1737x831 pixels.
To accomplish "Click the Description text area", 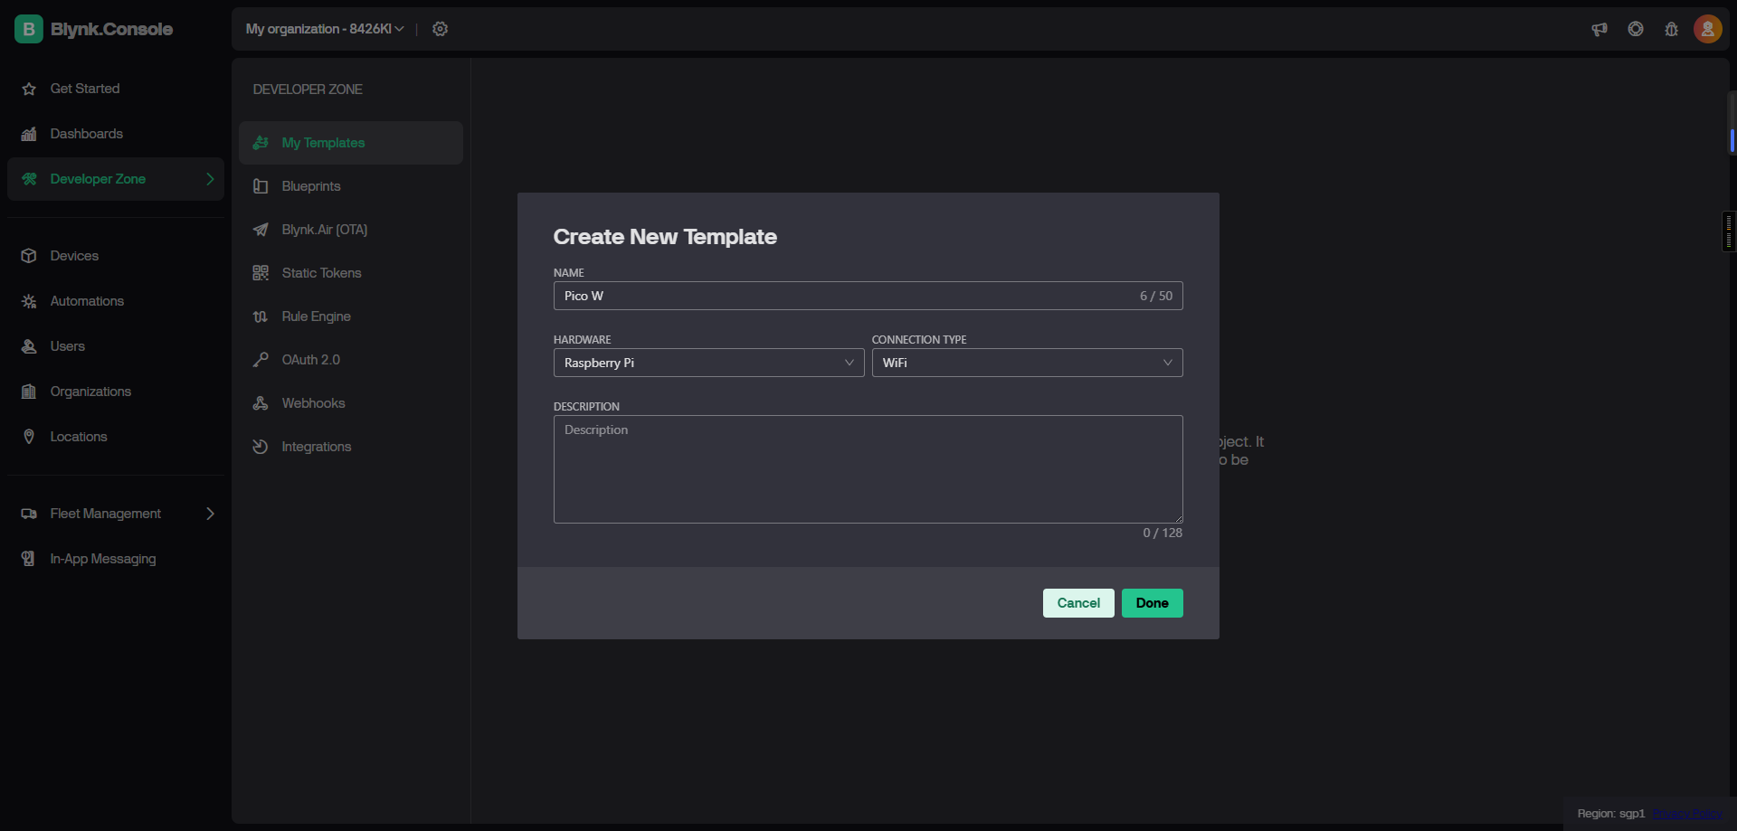I will 868,469.
